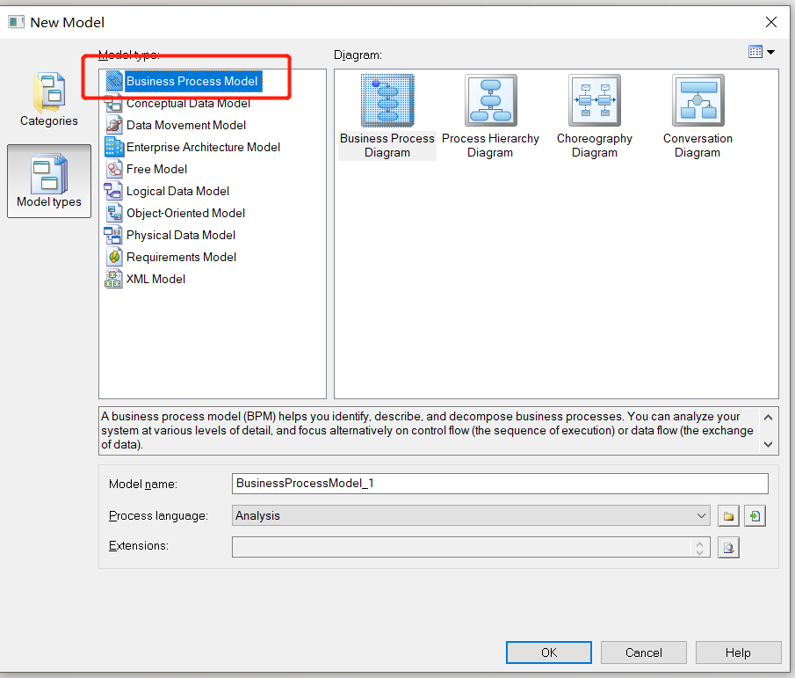Pick the Conversation Diagram icon
Image resolution: width=795 pixels, height=678 pixels.
coord(697,100)
